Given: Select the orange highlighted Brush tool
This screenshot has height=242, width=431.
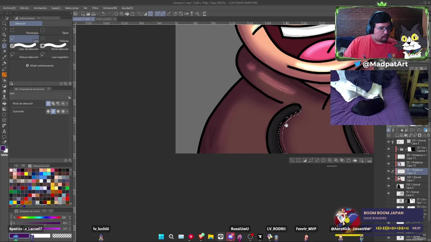Looking at the screenshot, I should [4, 75].
